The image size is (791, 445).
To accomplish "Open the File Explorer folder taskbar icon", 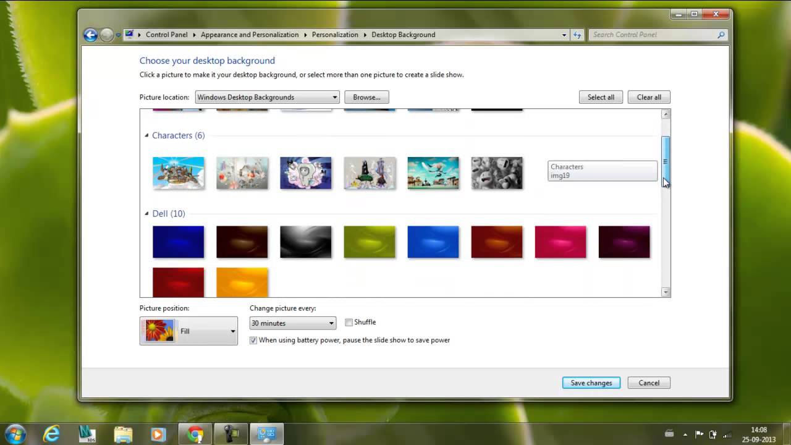I will coord(123,434).
